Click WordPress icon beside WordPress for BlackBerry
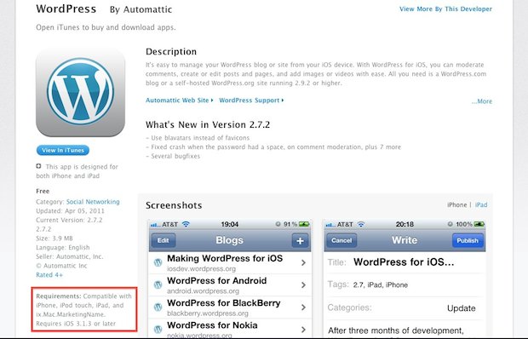528x339 pixels. pos(158,307)
